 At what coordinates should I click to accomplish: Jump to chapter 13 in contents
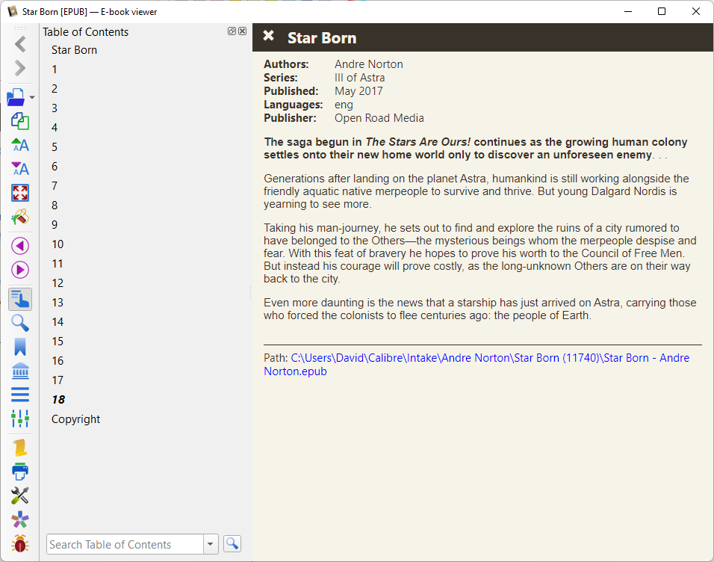pos(58,303)
